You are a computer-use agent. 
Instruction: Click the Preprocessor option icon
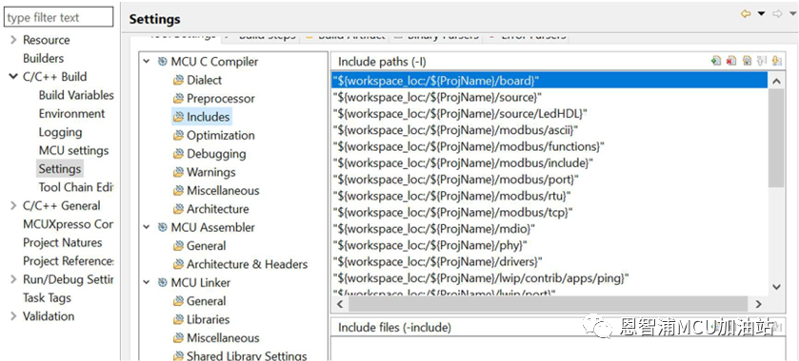pos(178,99)
